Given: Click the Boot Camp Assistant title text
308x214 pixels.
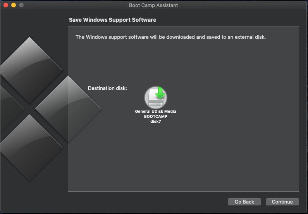Looking at the screenshot, I should 153,5.
